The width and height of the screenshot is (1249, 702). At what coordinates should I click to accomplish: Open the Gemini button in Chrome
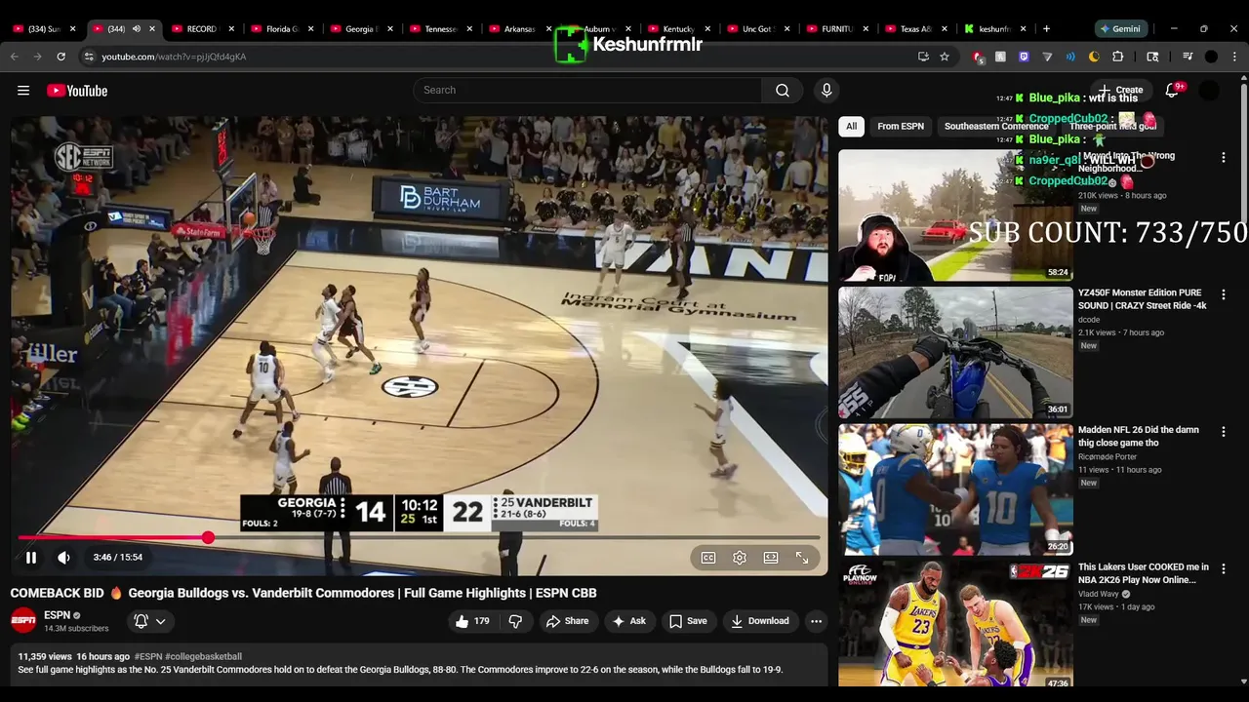(x=1123, y=29)
